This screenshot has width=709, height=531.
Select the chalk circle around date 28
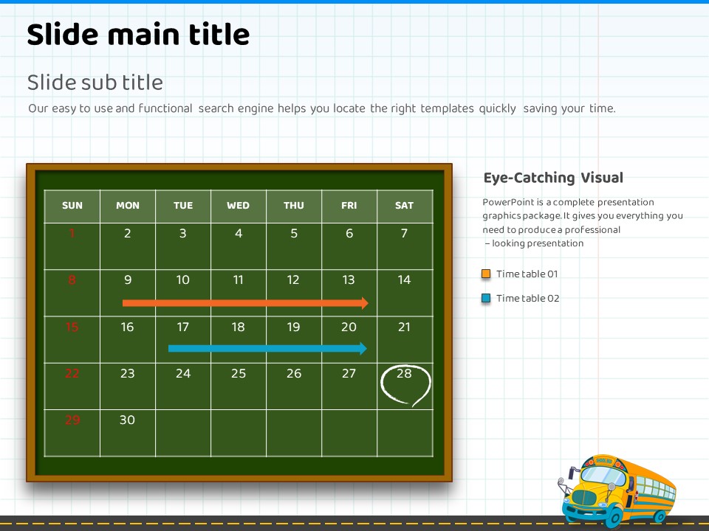405,386
